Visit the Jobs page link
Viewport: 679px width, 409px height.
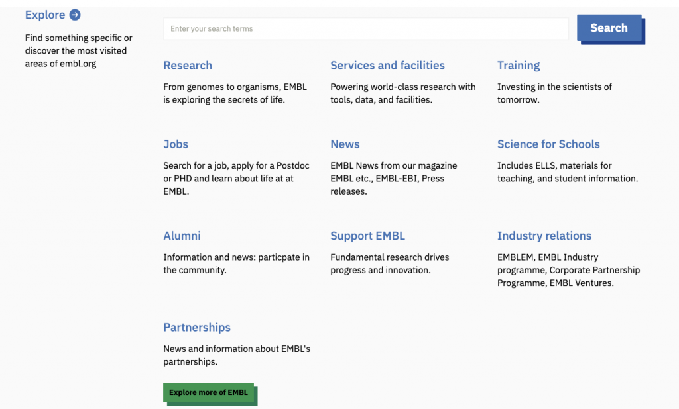(x=175, y=144)
